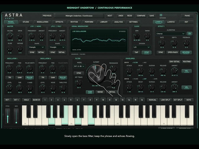Hit the PANIC button
The height and width of the screenshot is (149, 199).
tap(187, 16)
